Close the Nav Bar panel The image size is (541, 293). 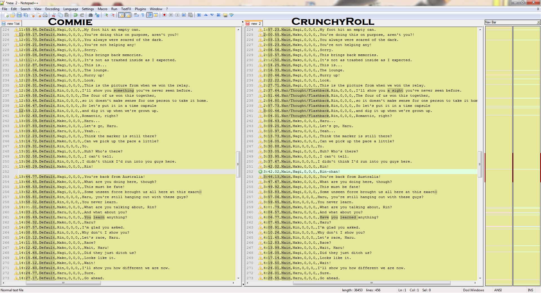[x=538, y=22]
